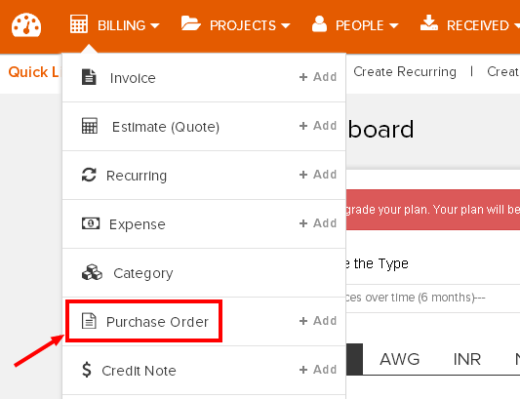Click the Invoice document icon

click(89, 77)
